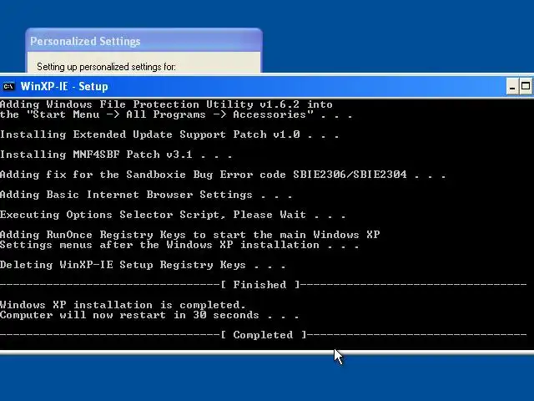Click 'Deleting WinXP-IE Setup Registry Keys' line
This screenshot has width=534, height=401.
pos(143,265)
